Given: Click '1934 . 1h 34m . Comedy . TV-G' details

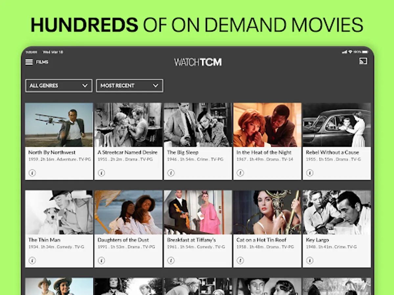Looking at the screenshot, I should 56,247.
